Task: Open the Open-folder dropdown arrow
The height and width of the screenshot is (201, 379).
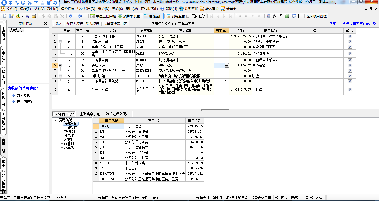Action: point(22,16)
